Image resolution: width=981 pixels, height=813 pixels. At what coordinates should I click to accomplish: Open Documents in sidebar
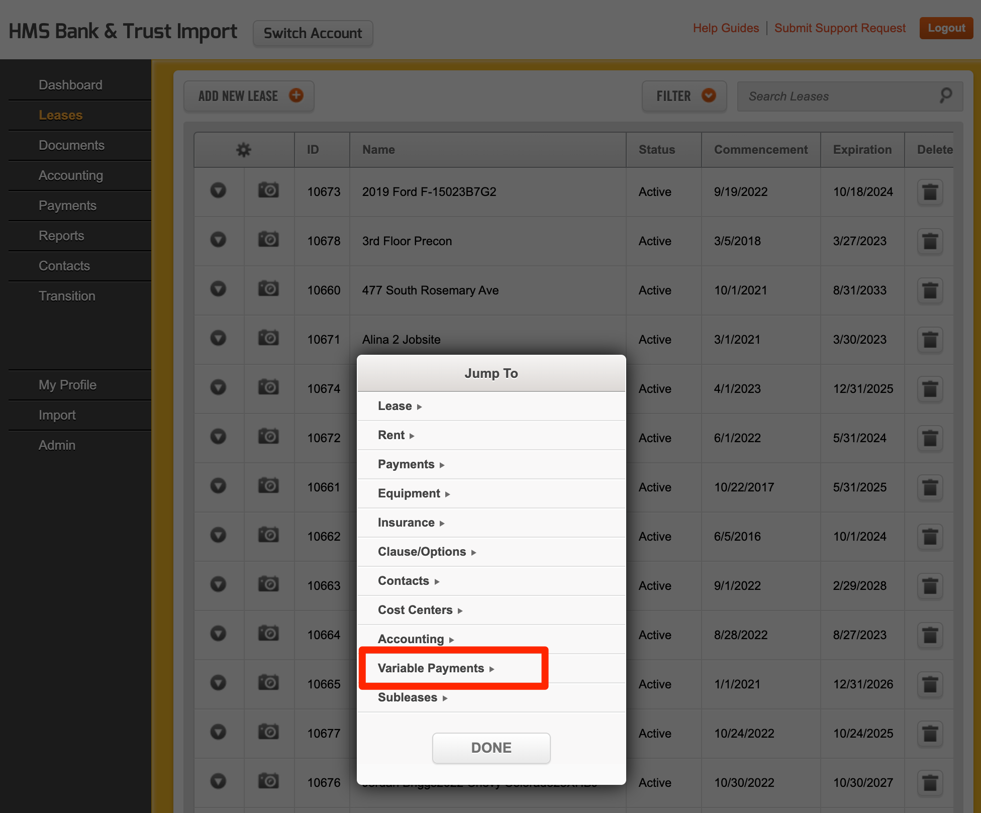click(x=71, y=145)
